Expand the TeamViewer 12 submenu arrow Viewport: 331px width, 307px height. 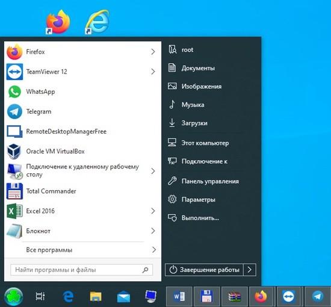click(153, 72)
